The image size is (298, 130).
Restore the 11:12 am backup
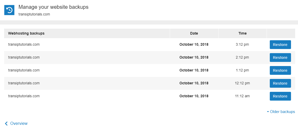pos(280,96)
